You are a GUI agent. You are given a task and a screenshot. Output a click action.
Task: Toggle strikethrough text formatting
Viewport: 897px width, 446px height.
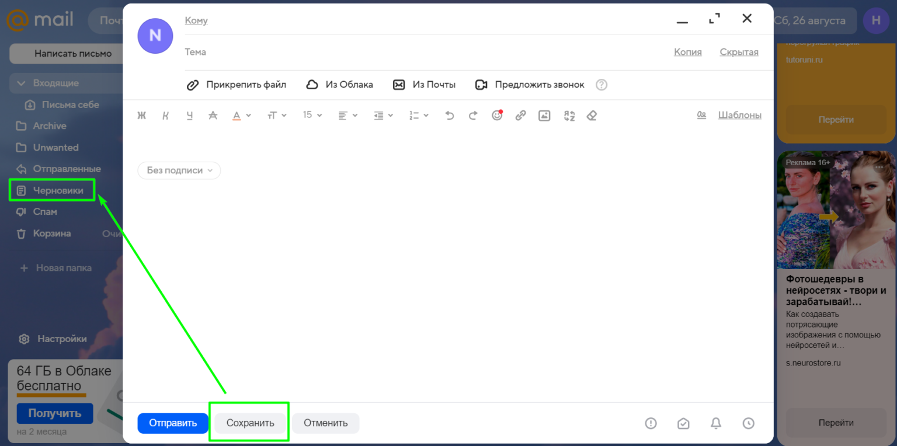[213, 116]
